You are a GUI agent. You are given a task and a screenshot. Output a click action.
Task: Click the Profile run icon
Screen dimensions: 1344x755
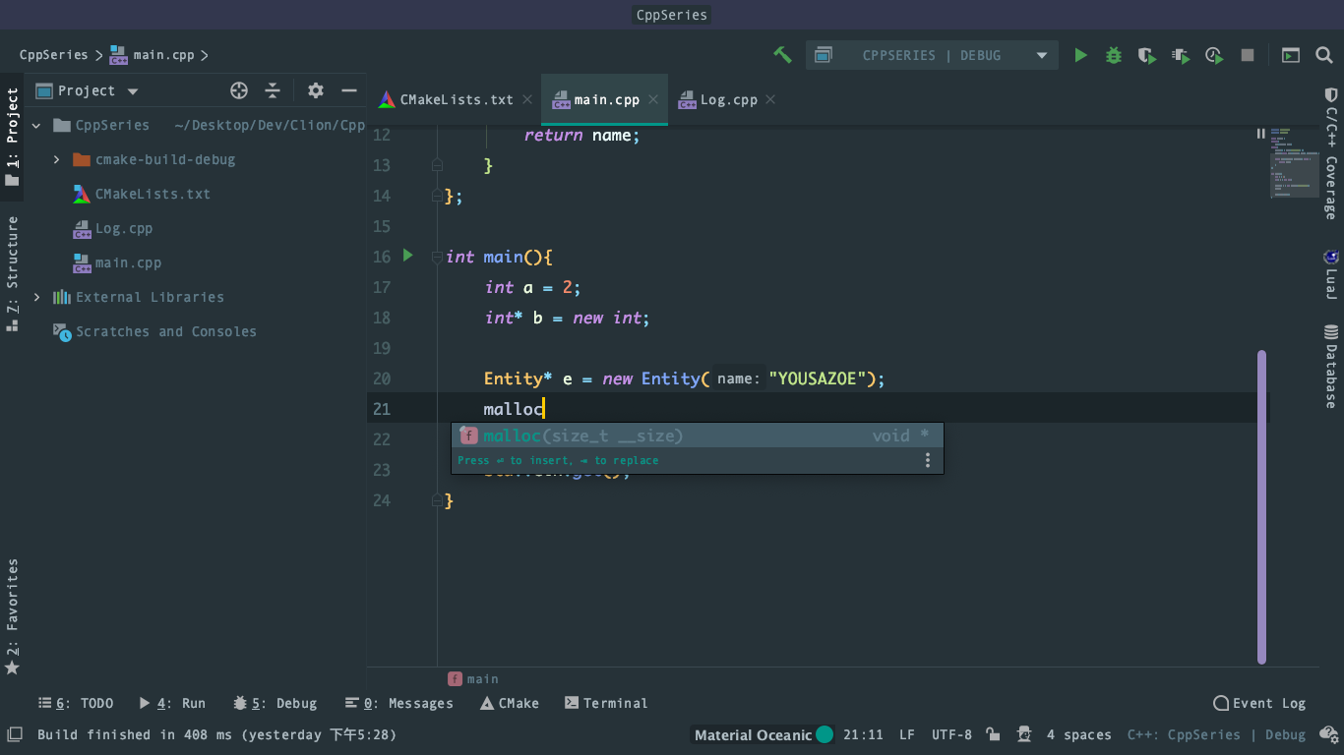pyautogui.click(x=1214, y=55)
